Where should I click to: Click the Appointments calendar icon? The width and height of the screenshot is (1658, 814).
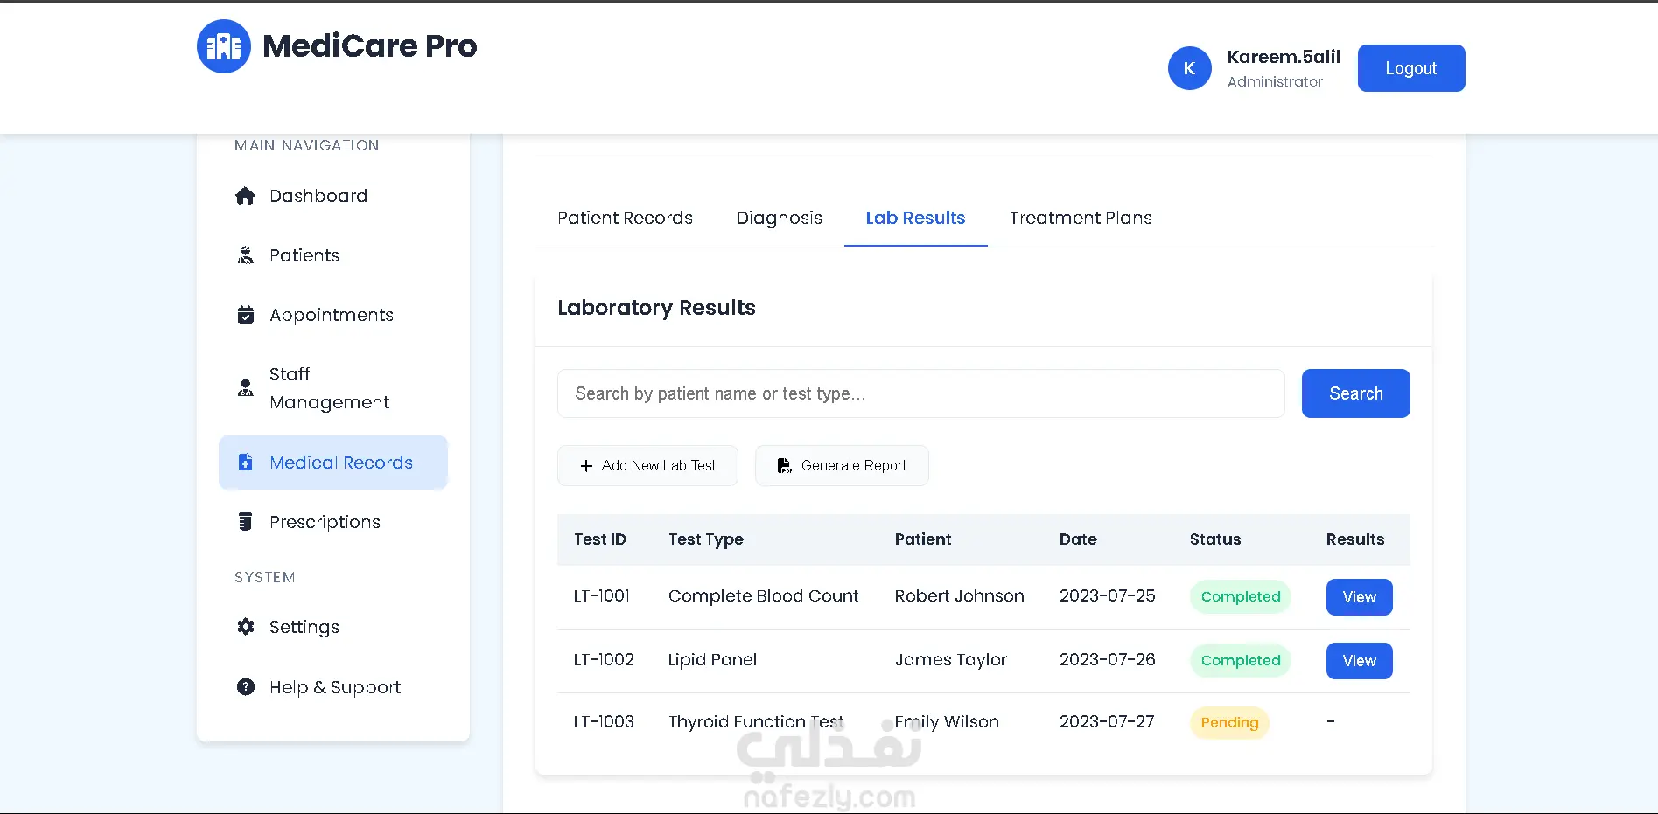click(x=246, y=315)
